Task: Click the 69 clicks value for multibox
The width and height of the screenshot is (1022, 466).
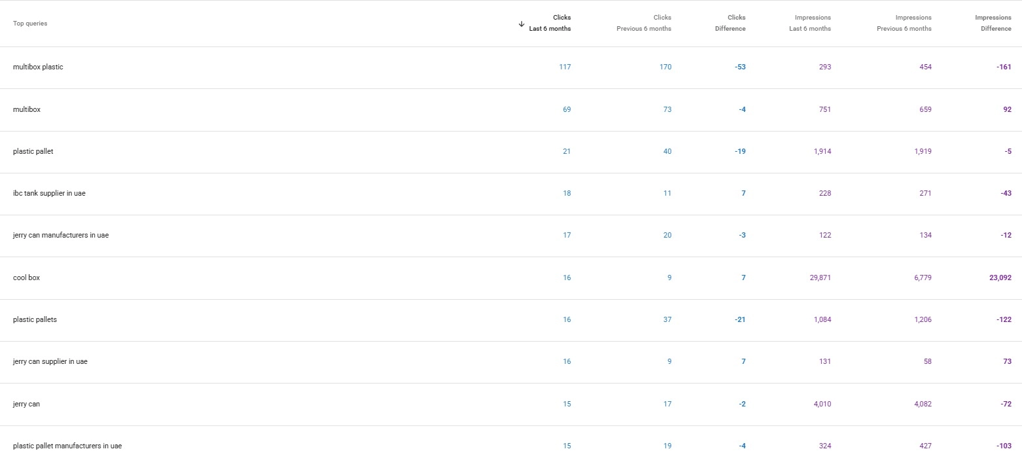Action: pos(567,109)
